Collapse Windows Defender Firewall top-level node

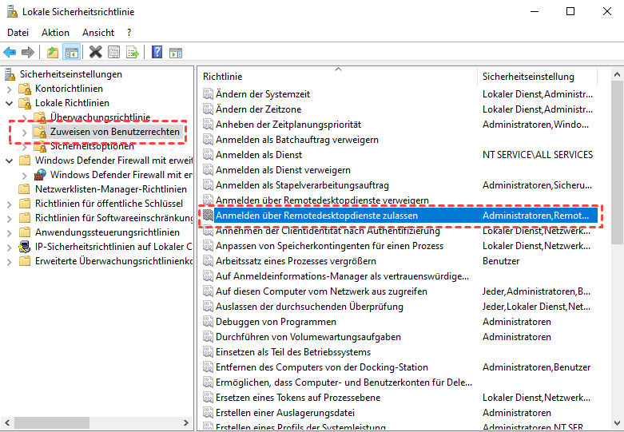click(x=9, y=161)
